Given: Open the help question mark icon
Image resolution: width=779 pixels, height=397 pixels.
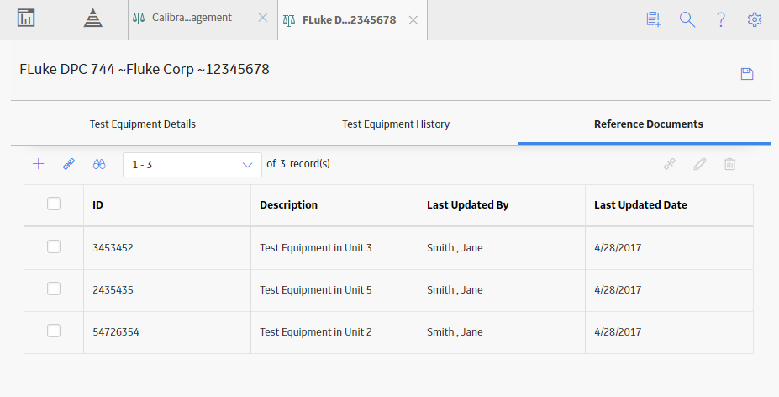Looking at the screenshot, I should tap(721, 19).
